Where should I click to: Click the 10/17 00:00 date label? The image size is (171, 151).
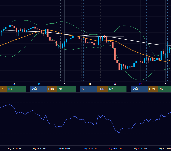tap(14, 148)
